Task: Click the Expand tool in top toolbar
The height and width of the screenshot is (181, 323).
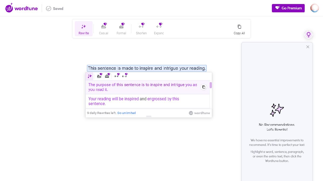Action: pos(159,29)
